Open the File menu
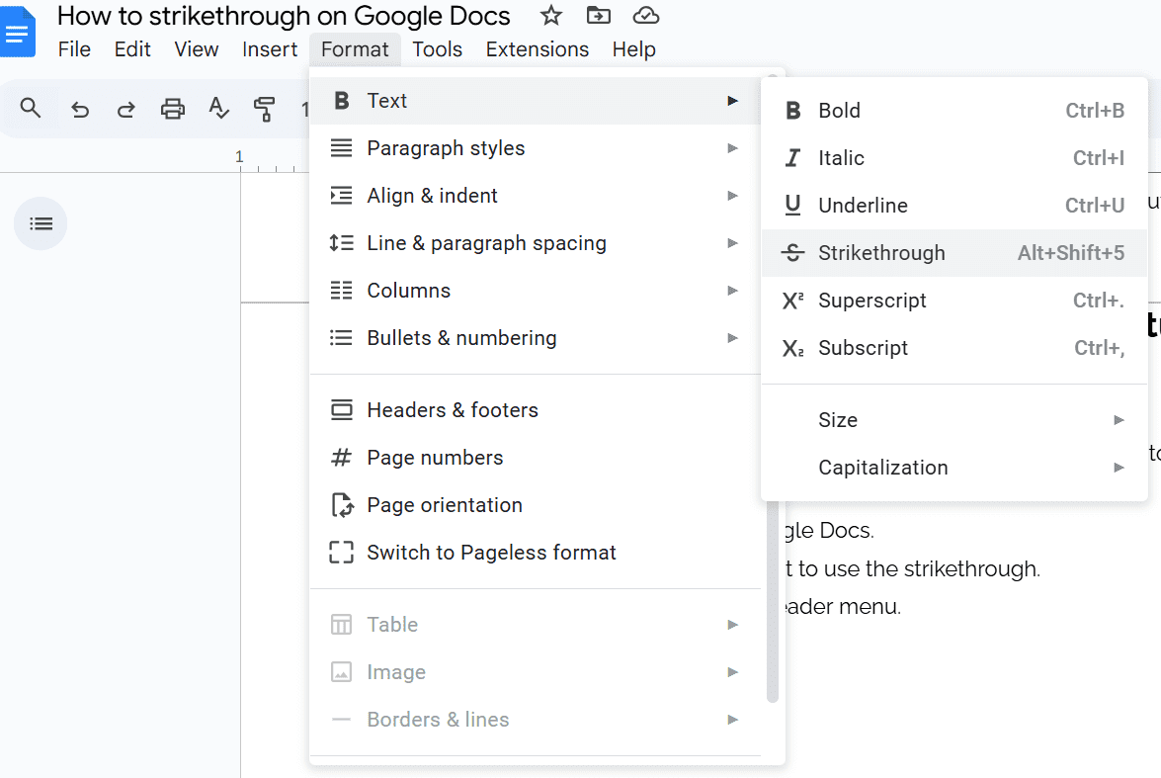 [74, 48]
